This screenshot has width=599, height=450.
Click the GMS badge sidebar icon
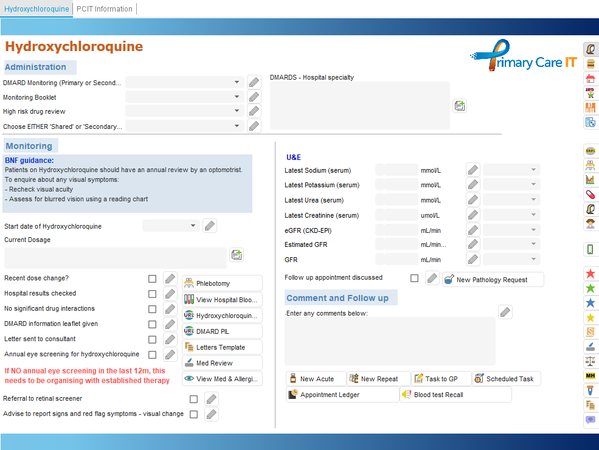tap(590, 151)
